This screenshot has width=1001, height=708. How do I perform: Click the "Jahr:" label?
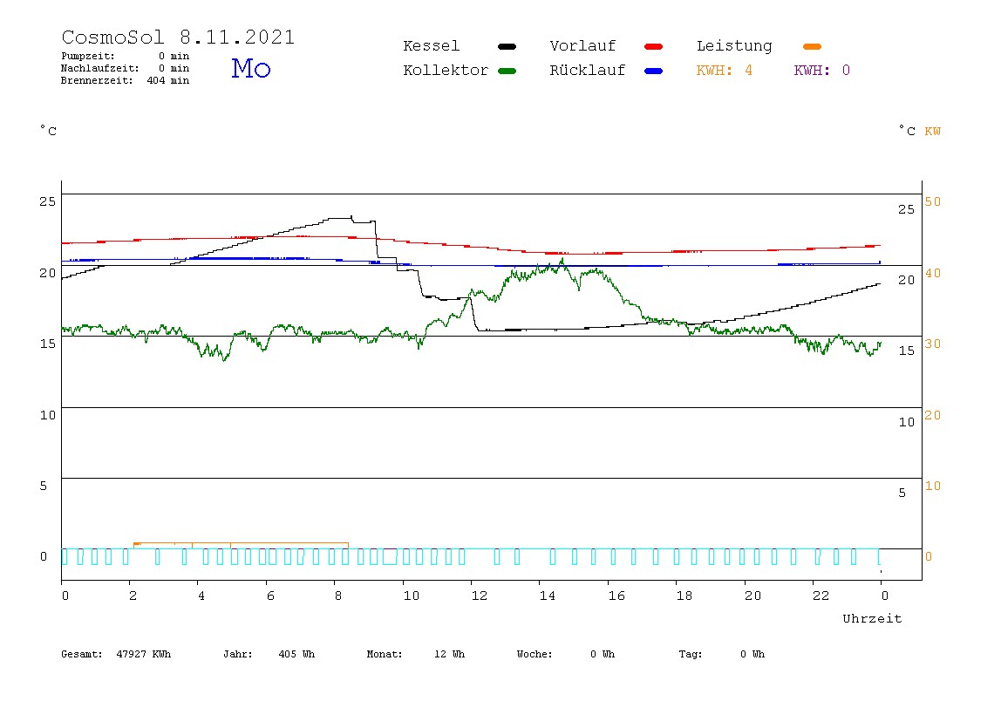click(x=237, y=654)
